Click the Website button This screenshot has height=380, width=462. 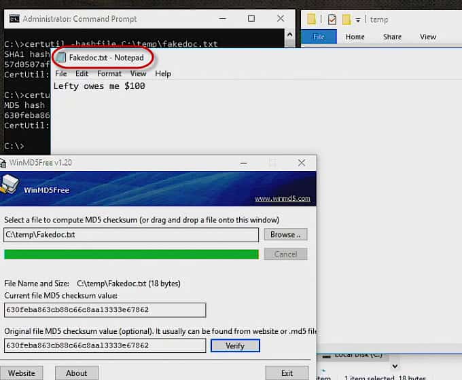point(21,373)
